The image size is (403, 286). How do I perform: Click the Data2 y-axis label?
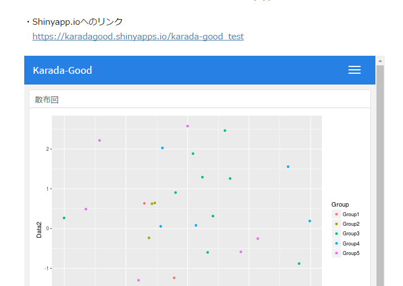pos(39,230)
